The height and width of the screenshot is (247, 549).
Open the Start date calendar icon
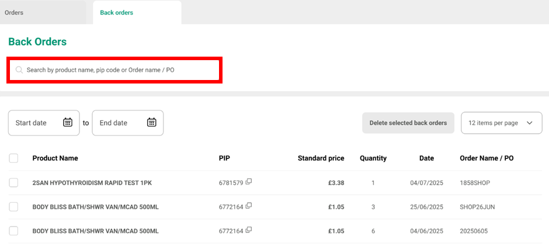(x=68, y=123)
